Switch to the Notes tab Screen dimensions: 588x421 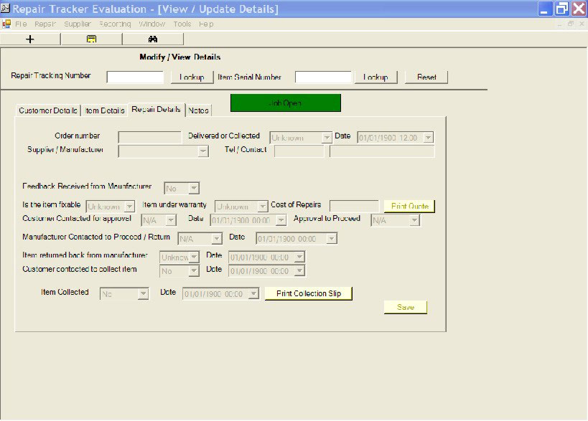click(198, 110)
